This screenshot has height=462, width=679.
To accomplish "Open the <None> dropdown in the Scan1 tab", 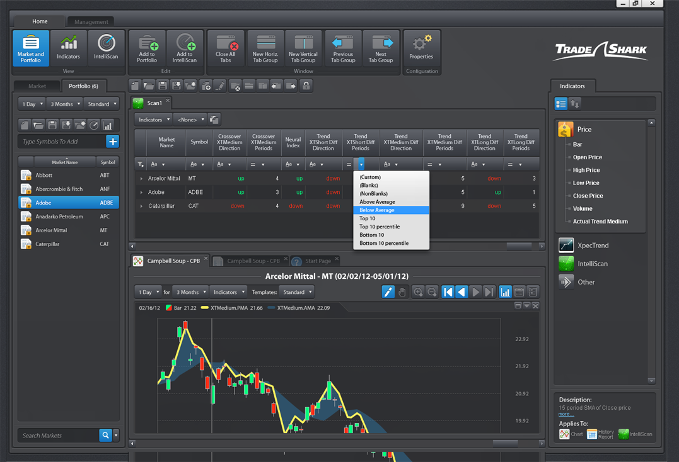I will pyautogui.click(x=190, y=120).
